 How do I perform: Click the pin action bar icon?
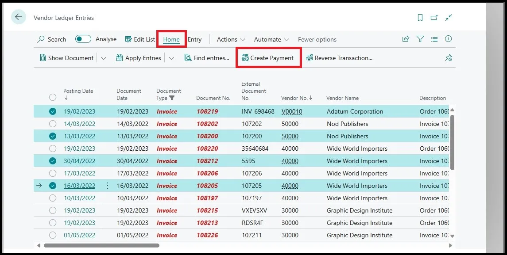(448, 58)
